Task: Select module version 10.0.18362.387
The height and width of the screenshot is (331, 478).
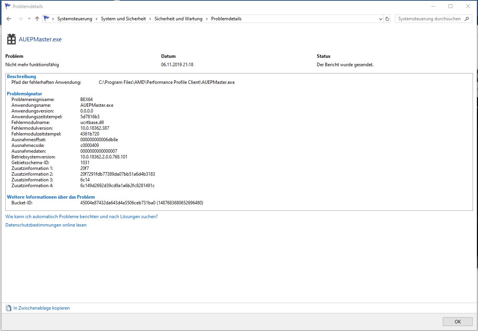Action: 95,128
